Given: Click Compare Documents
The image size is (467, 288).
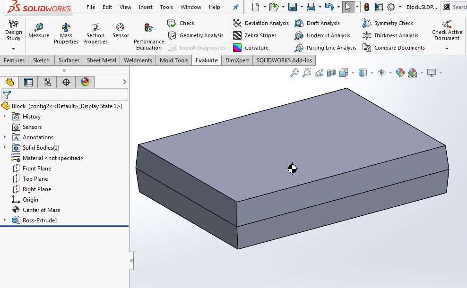Looking at the screenshot, I should (x=394, y=48).
